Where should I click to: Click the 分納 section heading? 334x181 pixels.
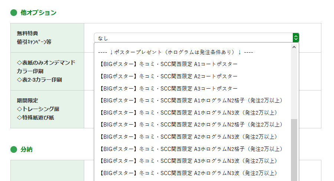point(26,149)
